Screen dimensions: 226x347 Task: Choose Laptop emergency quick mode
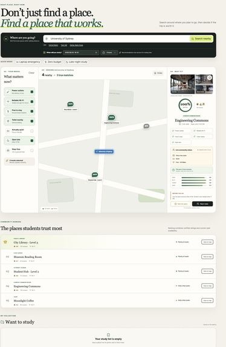28,62
